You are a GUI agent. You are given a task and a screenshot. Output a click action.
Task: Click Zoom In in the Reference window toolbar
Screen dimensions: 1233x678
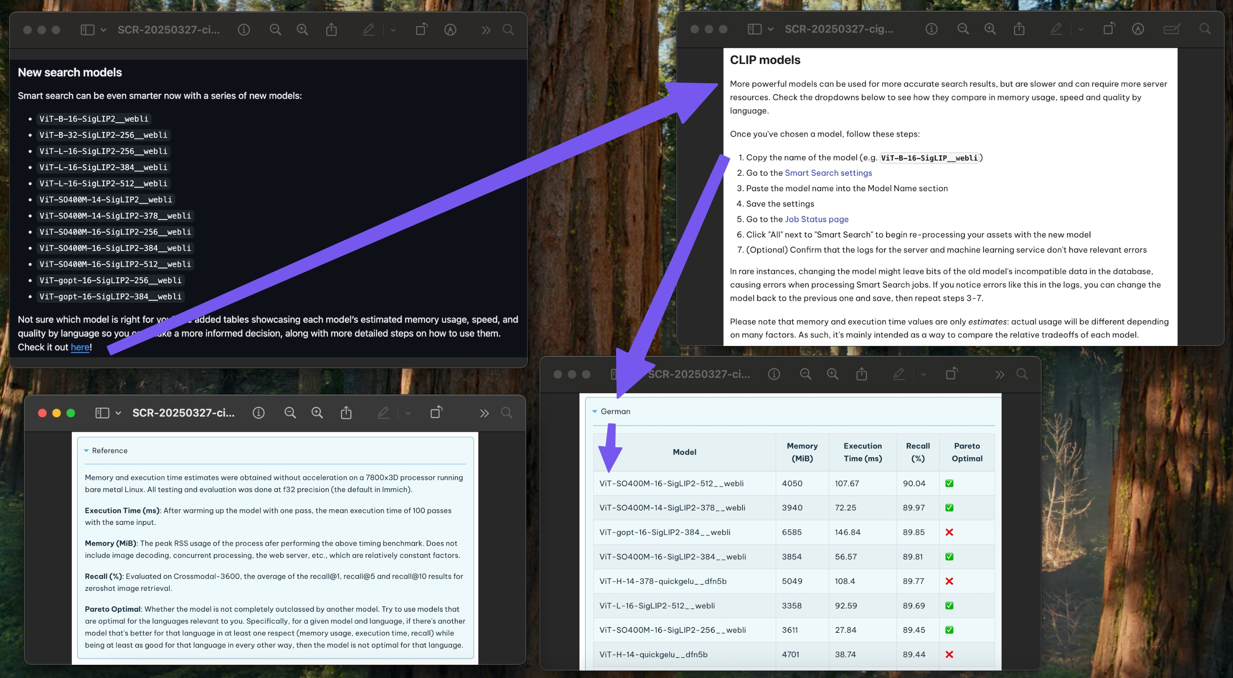[x=317, y=413]
